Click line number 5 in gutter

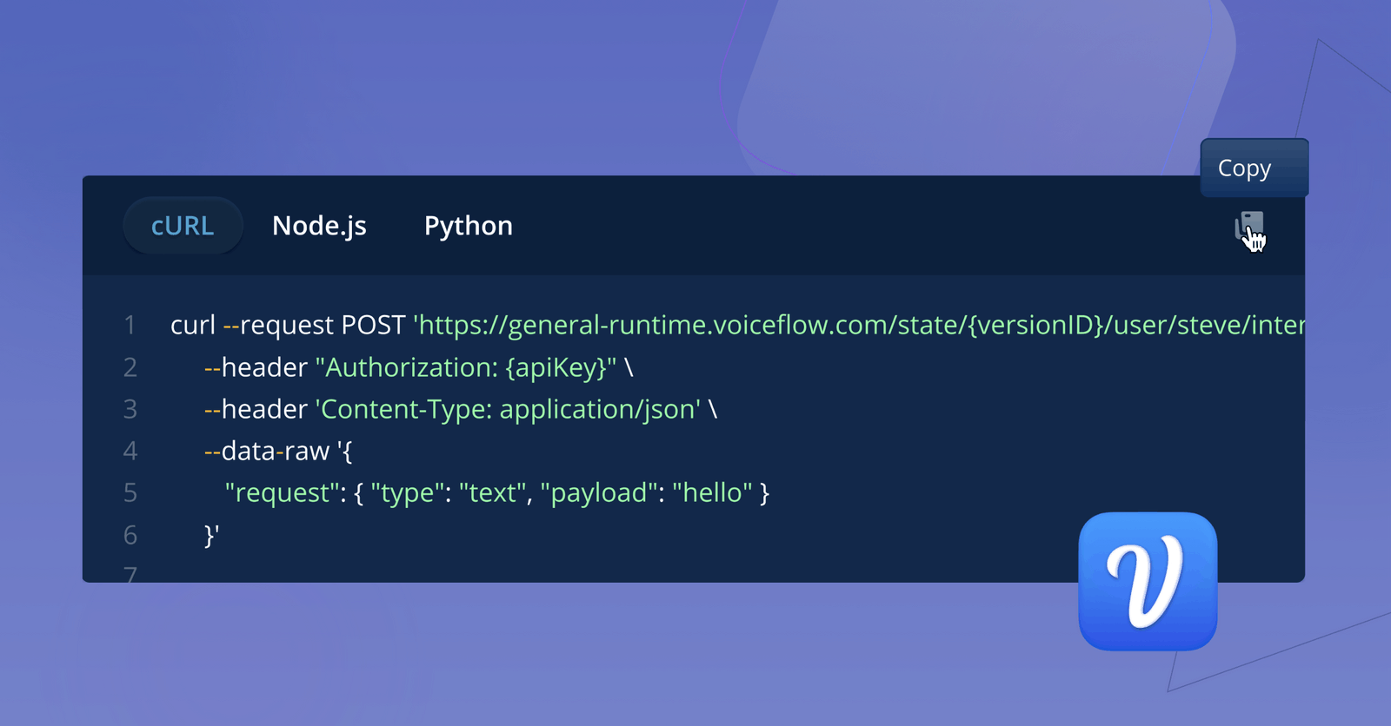[130, 492]
